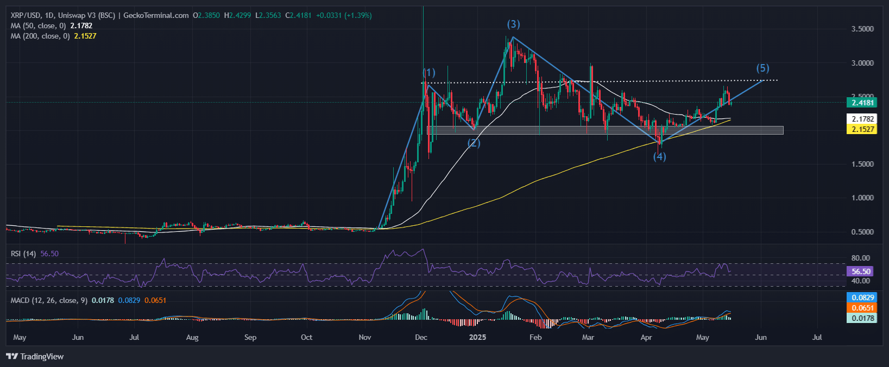
Task: Click the blue 0.0829 MACD axis tag
Action: click(x=862, y=298)
